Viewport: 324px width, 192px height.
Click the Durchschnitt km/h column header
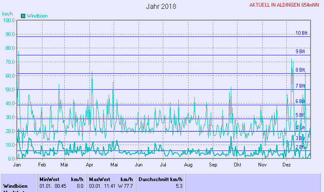pos(160,179)
